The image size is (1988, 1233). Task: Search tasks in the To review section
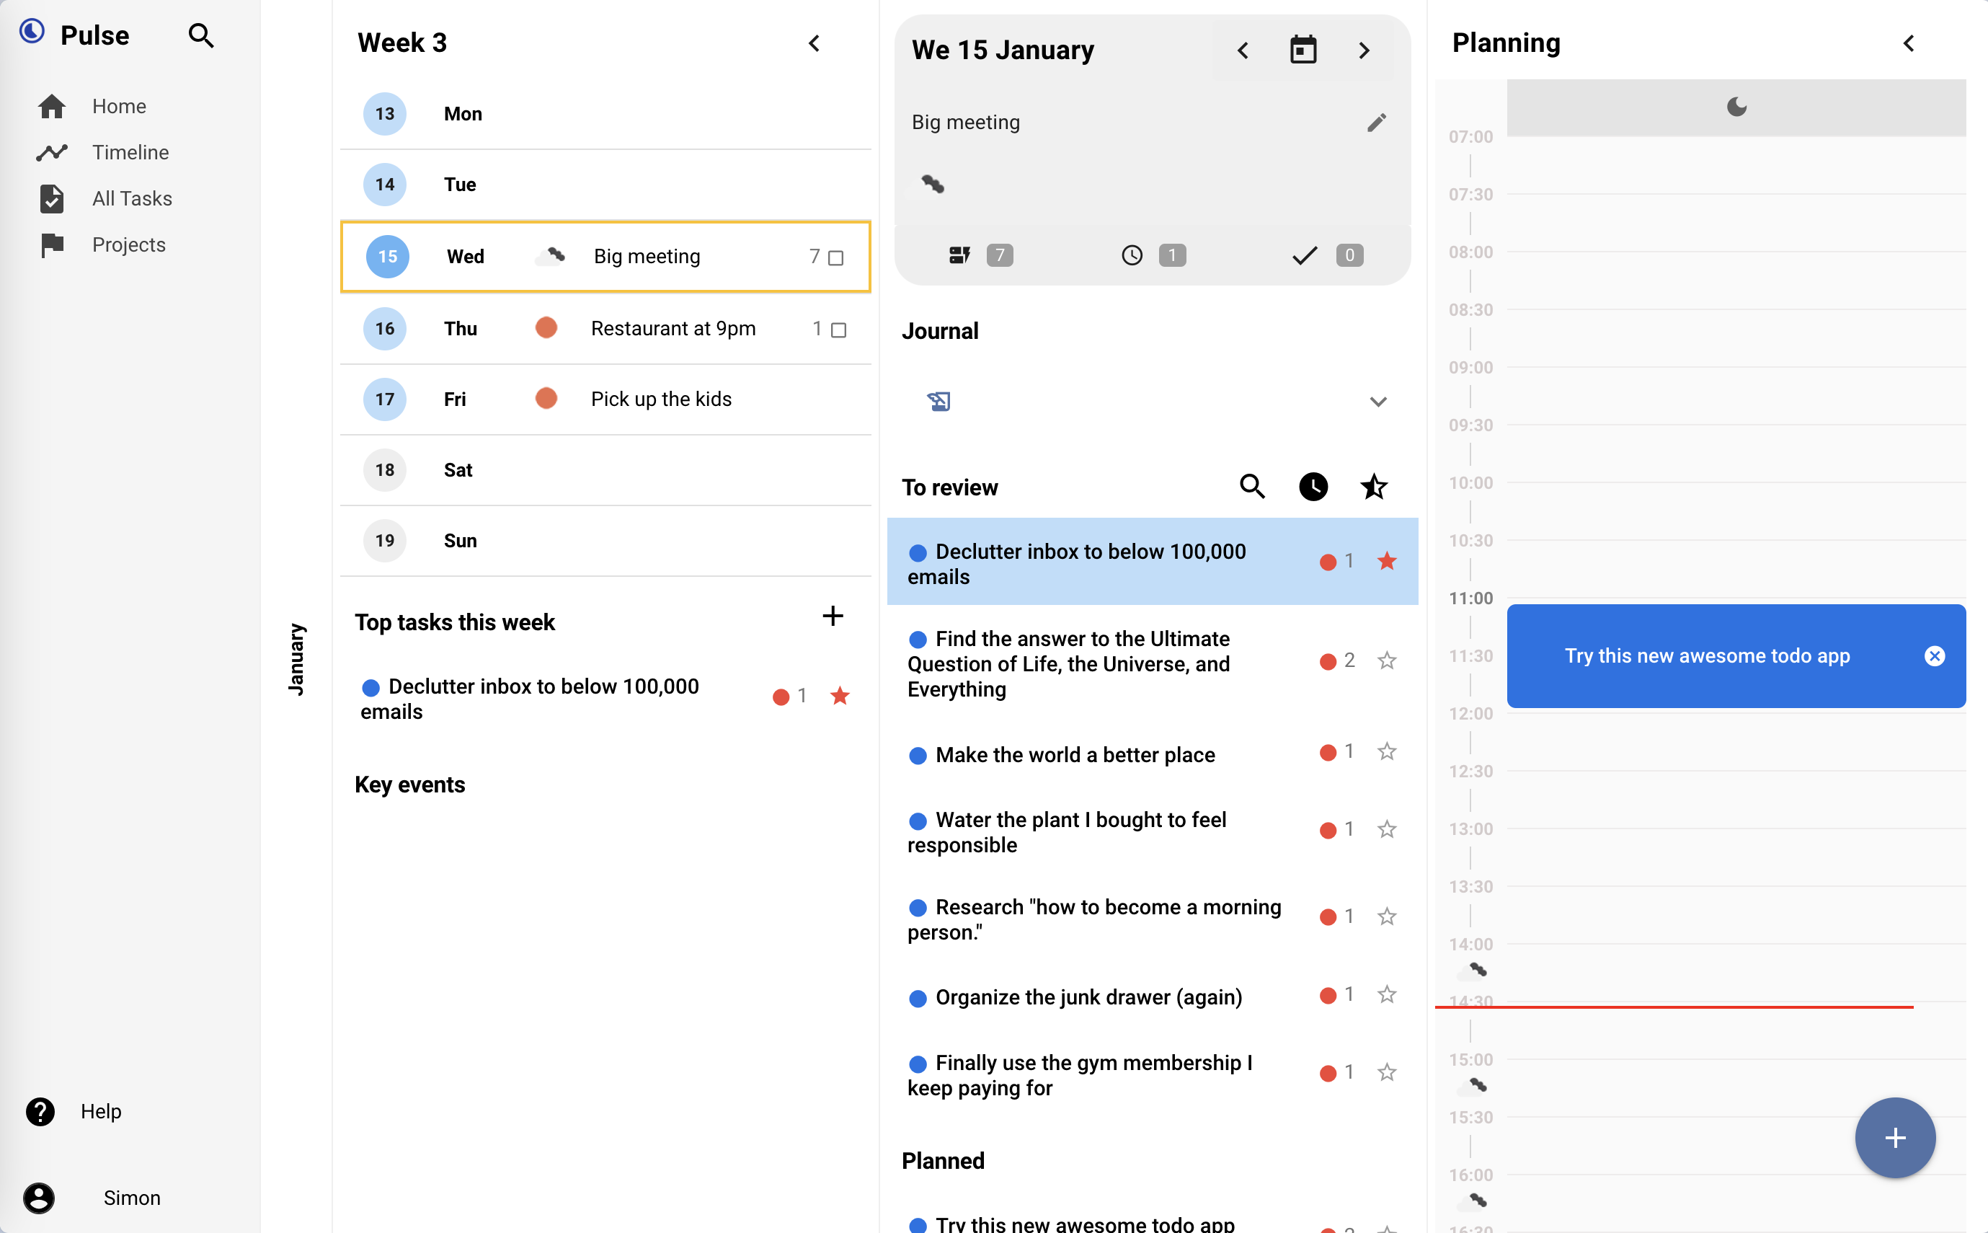click(x=1252, y=486)
